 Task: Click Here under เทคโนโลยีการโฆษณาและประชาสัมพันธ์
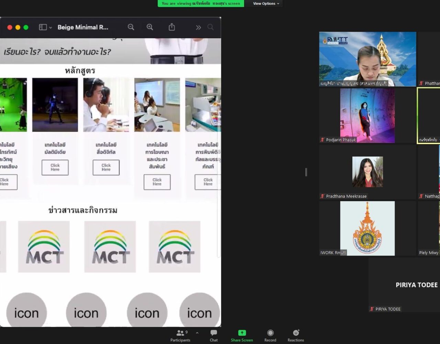click(x=157, y=182)
